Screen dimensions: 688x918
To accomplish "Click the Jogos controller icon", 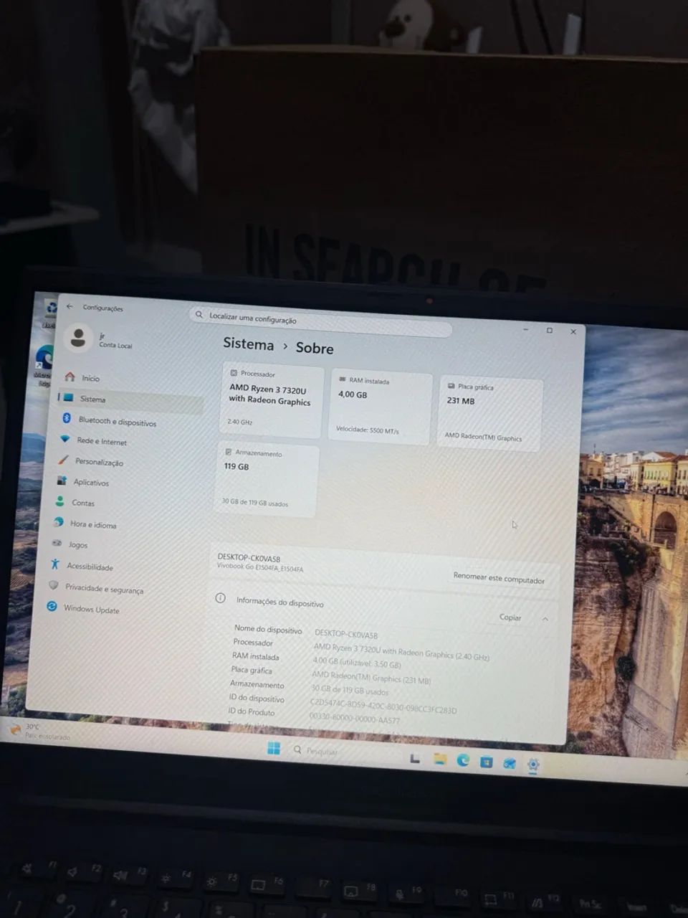I will [57, 544].
